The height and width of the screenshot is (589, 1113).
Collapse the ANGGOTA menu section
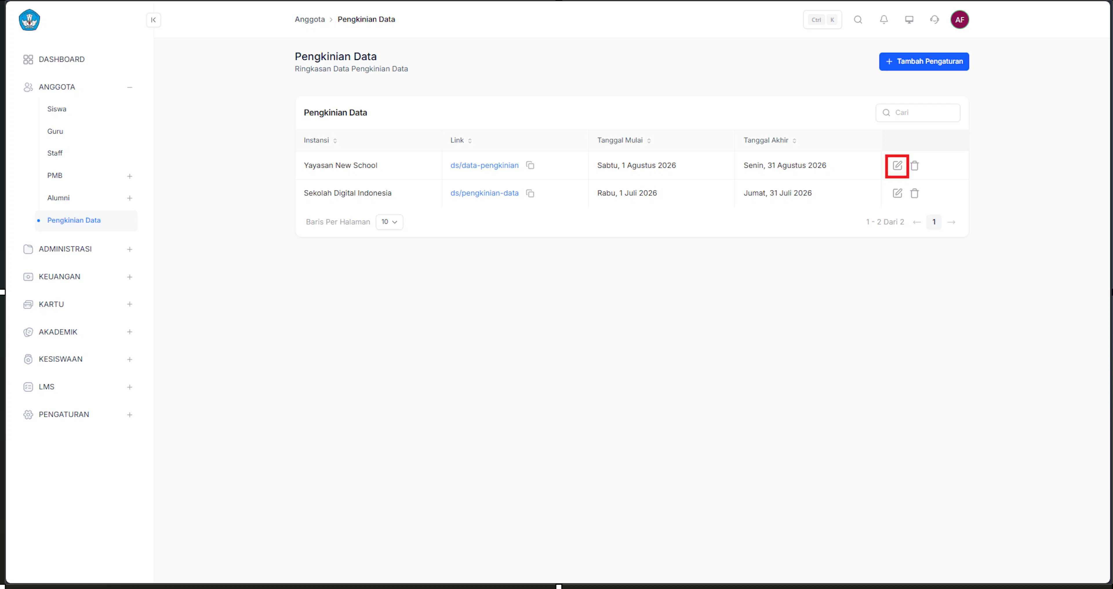click(x=130, y=87)
